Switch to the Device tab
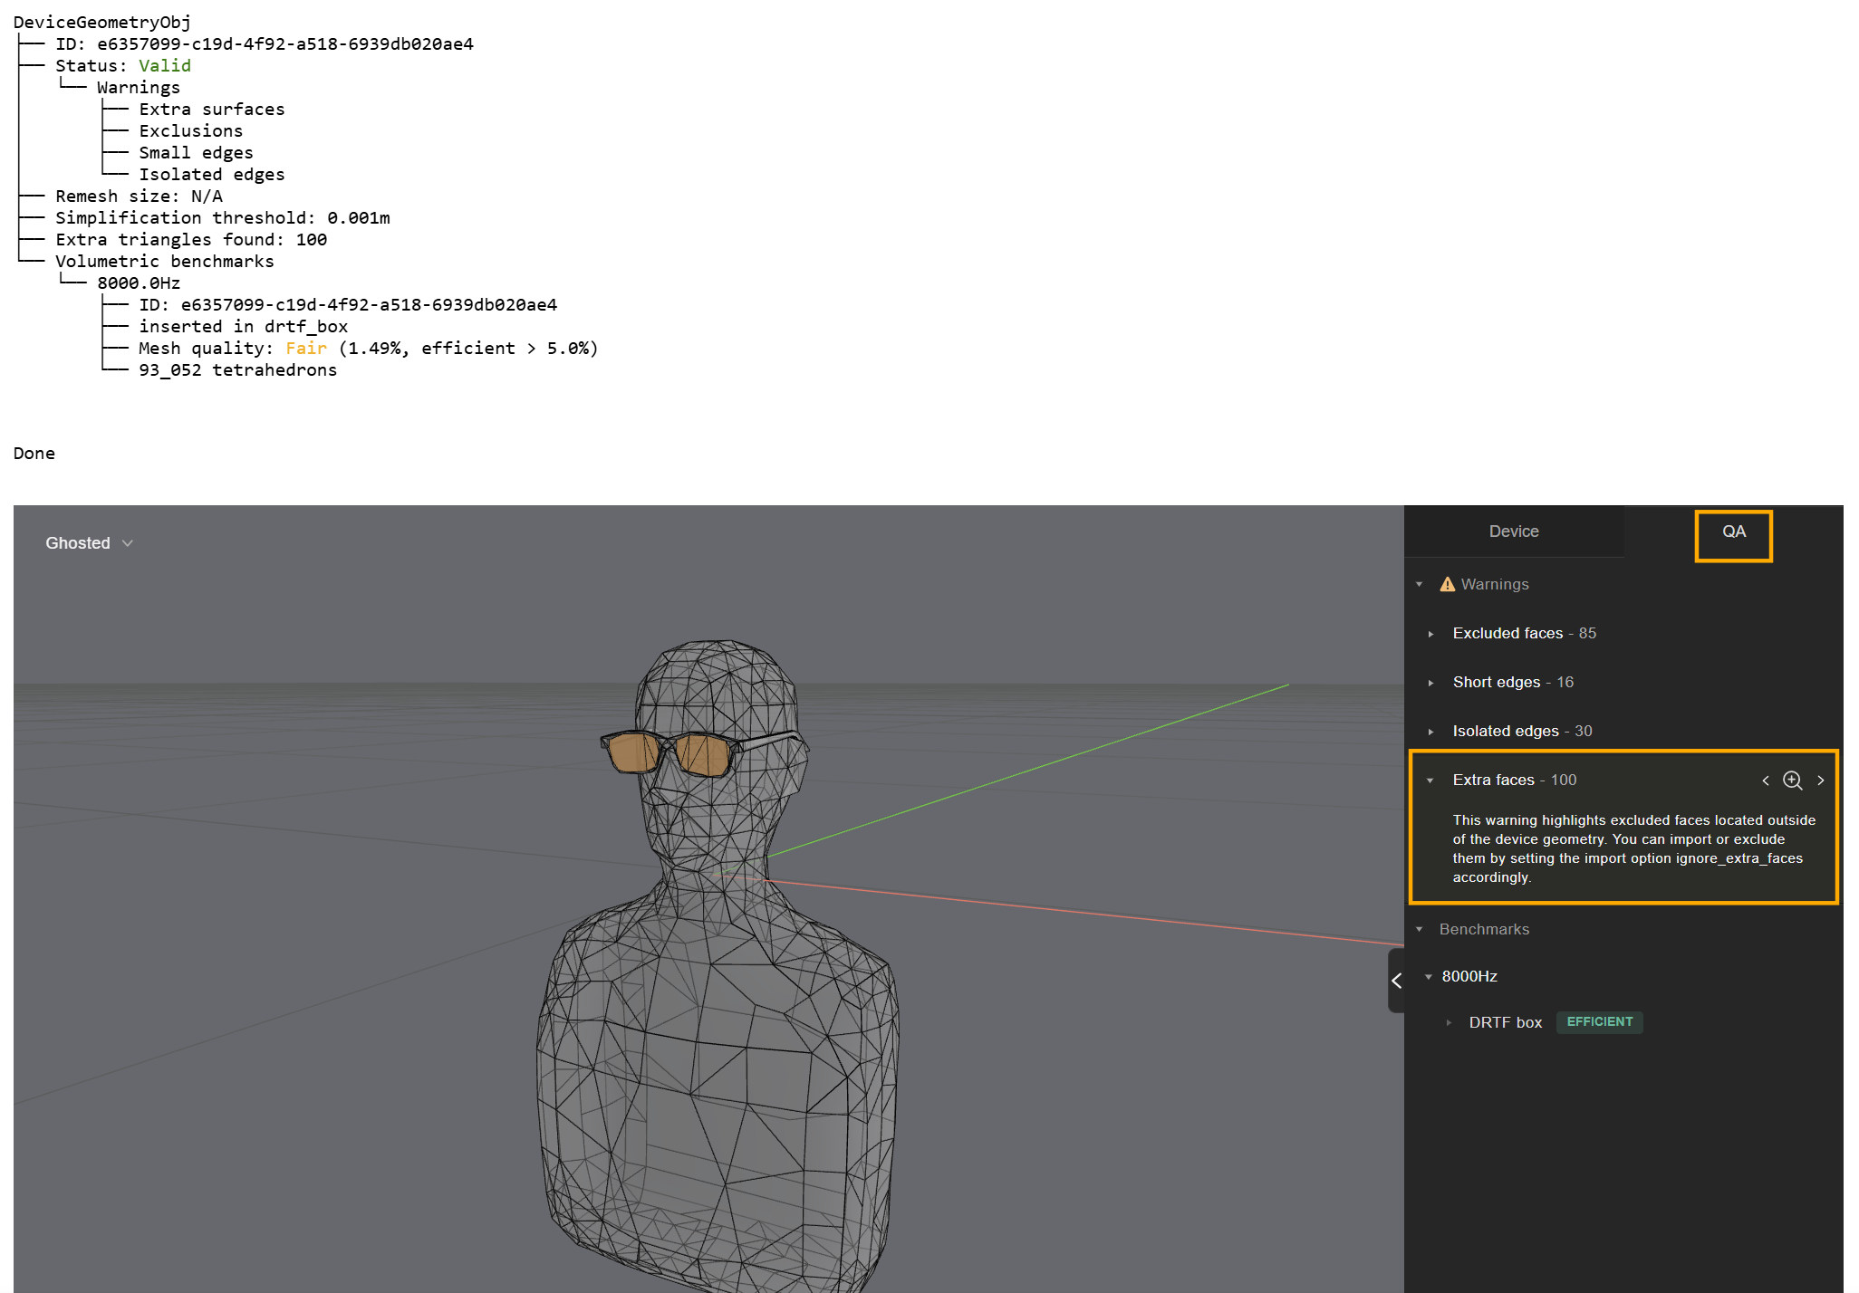 (x=1513, y=532)
